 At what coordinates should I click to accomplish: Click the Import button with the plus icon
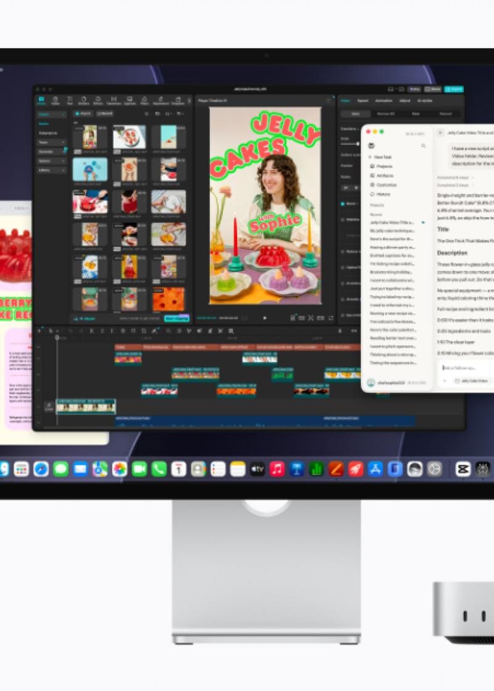[x=83, y=114]
